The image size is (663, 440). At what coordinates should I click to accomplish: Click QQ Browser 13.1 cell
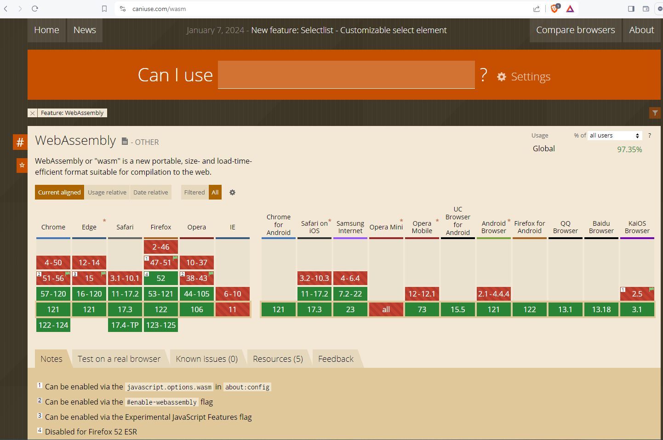(x=566, y=309)
